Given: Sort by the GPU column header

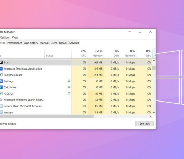Looking at the screenshot, I should tap(144, 53).
